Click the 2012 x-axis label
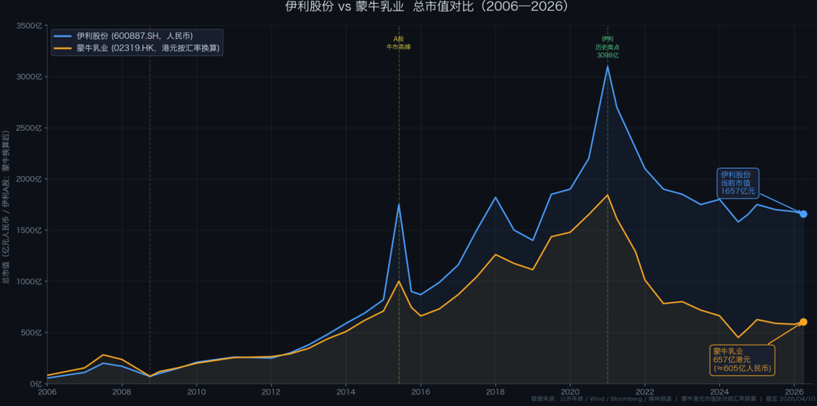Screen dimensions: 817x406 (x=271, y=391)
